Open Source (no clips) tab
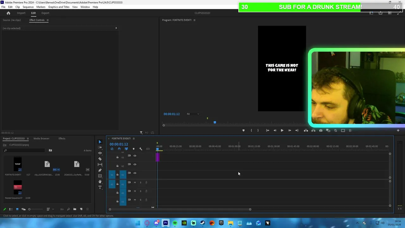The height and width of the screenshot is (228, 405). [x=12, y=20]
